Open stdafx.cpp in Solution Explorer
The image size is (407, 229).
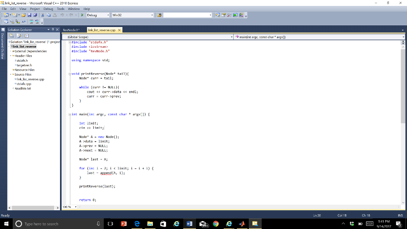tap(24, 84)
